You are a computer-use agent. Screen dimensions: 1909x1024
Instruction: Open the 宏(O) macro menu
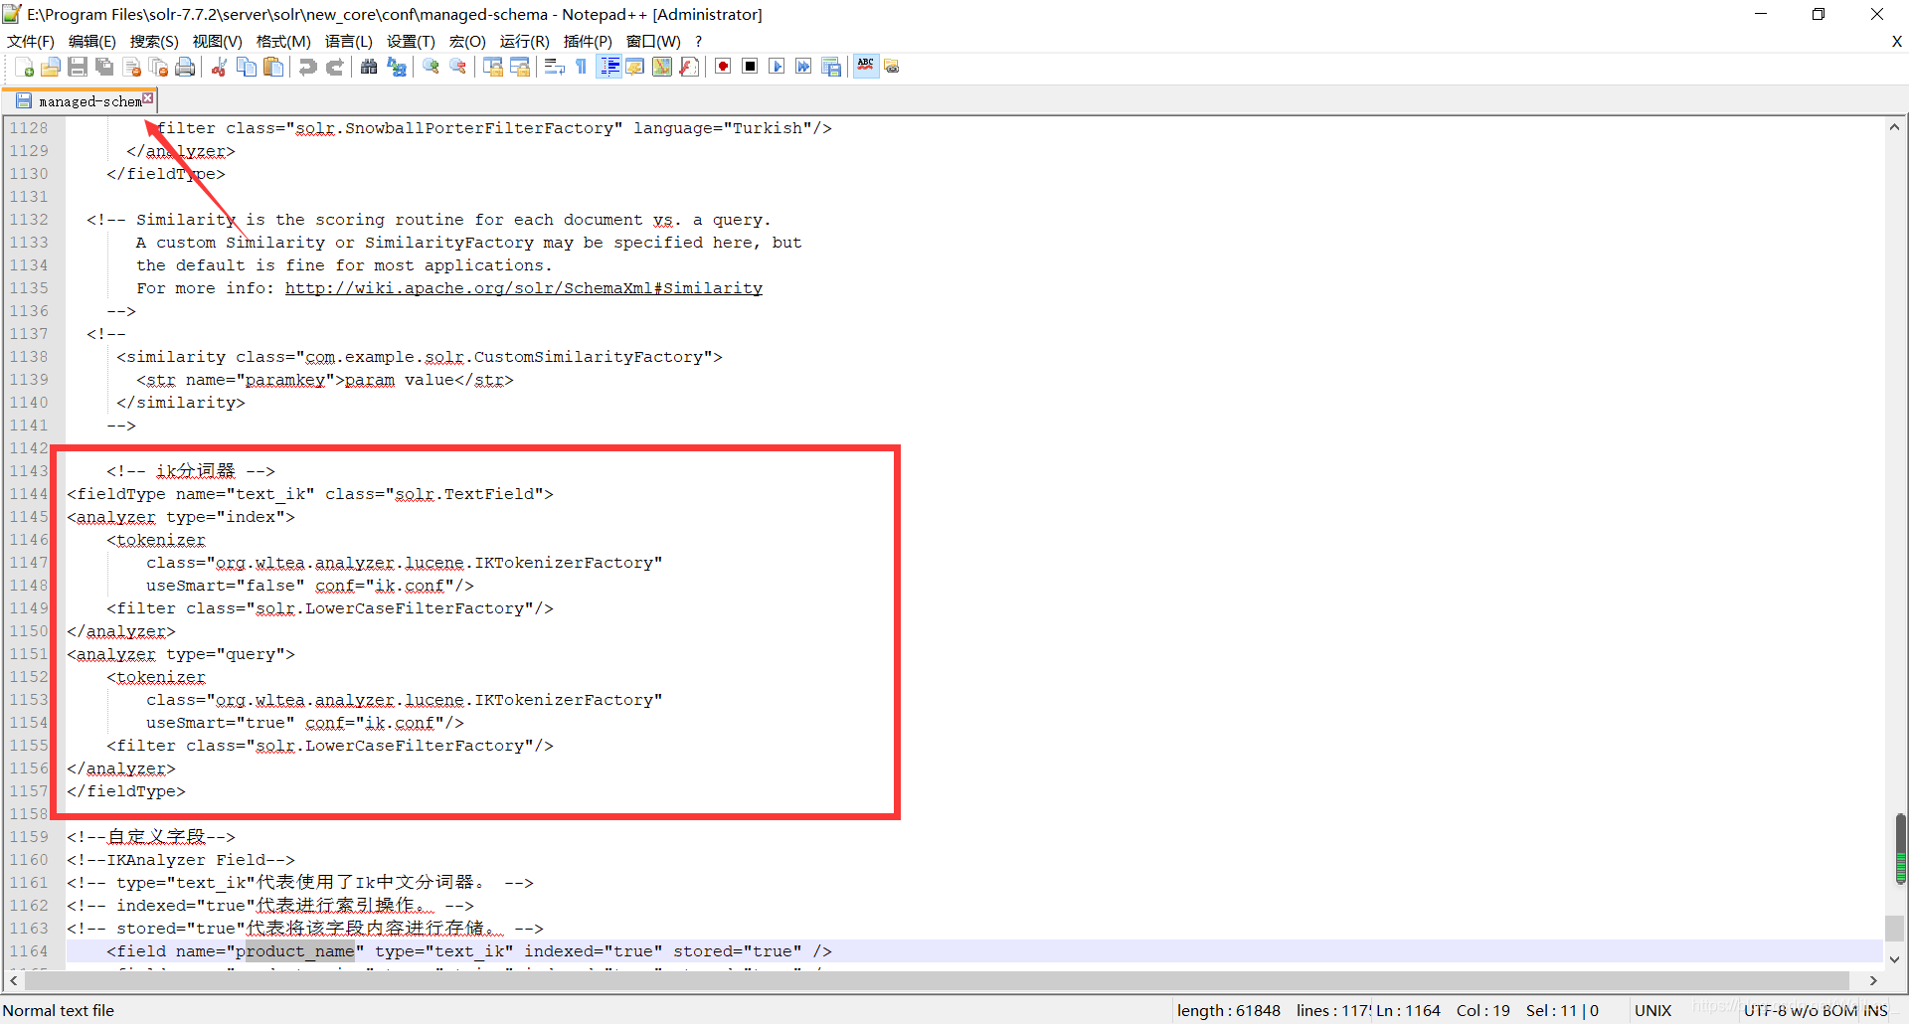click(467, 41)
